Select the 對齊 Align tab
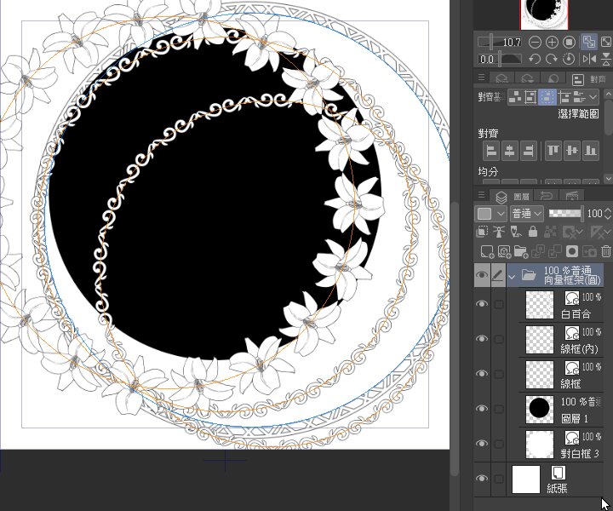Viewport: 613px width, 511px height. click(x=589, y=79)
